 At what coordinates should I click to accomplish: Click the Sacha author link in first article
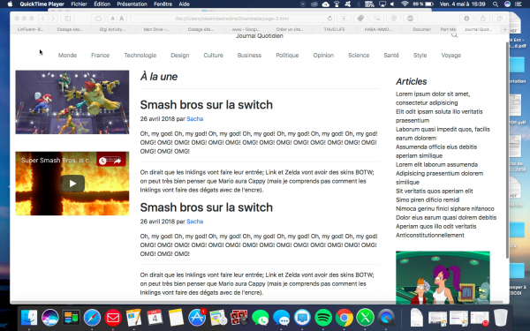[x=194, y=119]
